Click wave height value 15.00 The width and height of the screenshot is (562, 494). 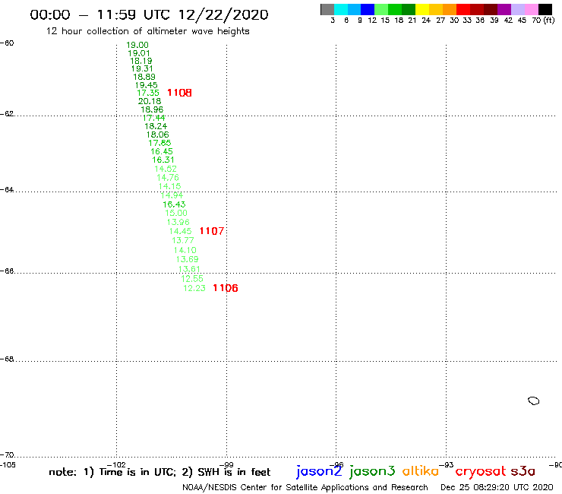pyautogui.click(x=176, y=213)
